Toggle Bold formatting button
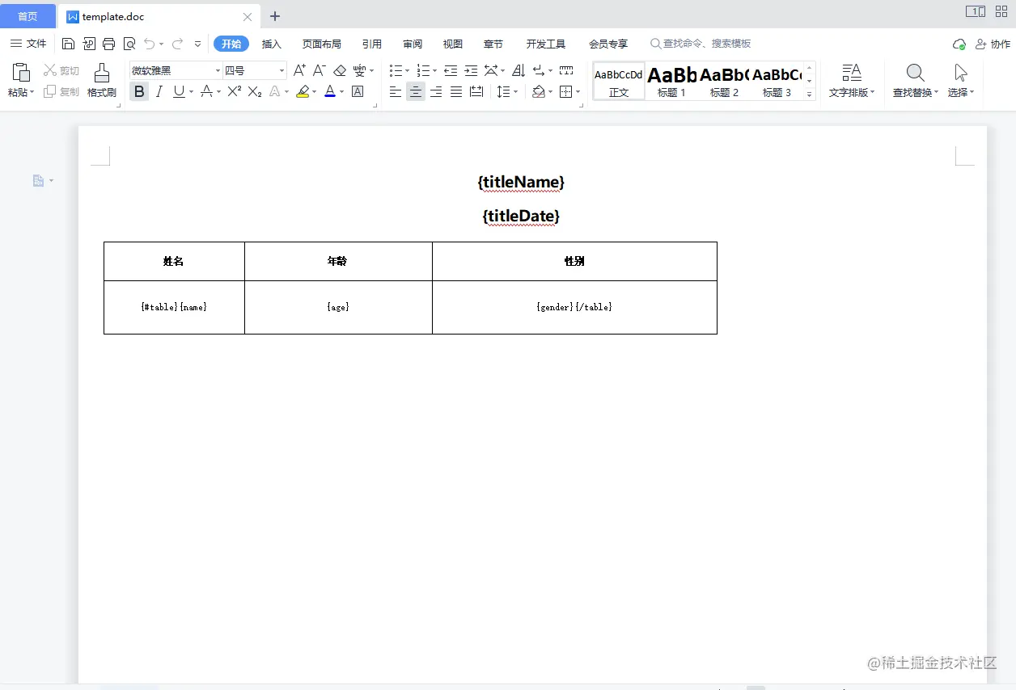This screenshot has height=690, width=1016. pos(139,92)
